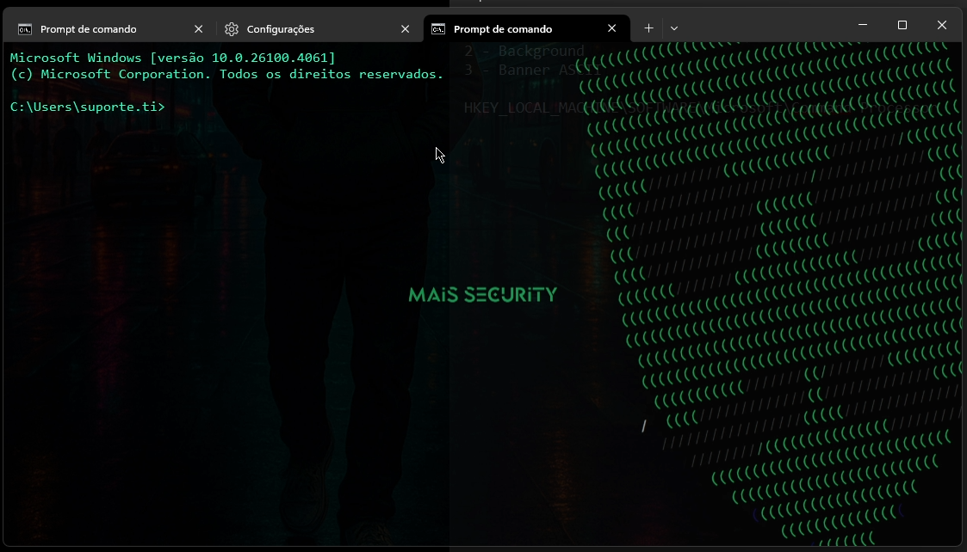Click cmd icon on first tab
967x552 pixels.
(x=25, y=29)
